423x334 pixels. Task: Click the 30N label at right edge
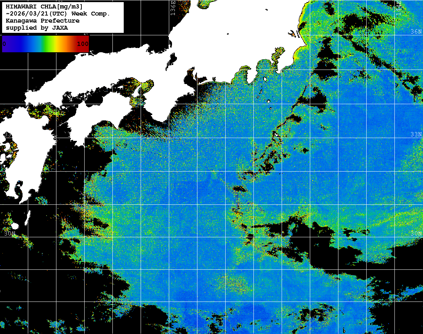coord(416,234)
